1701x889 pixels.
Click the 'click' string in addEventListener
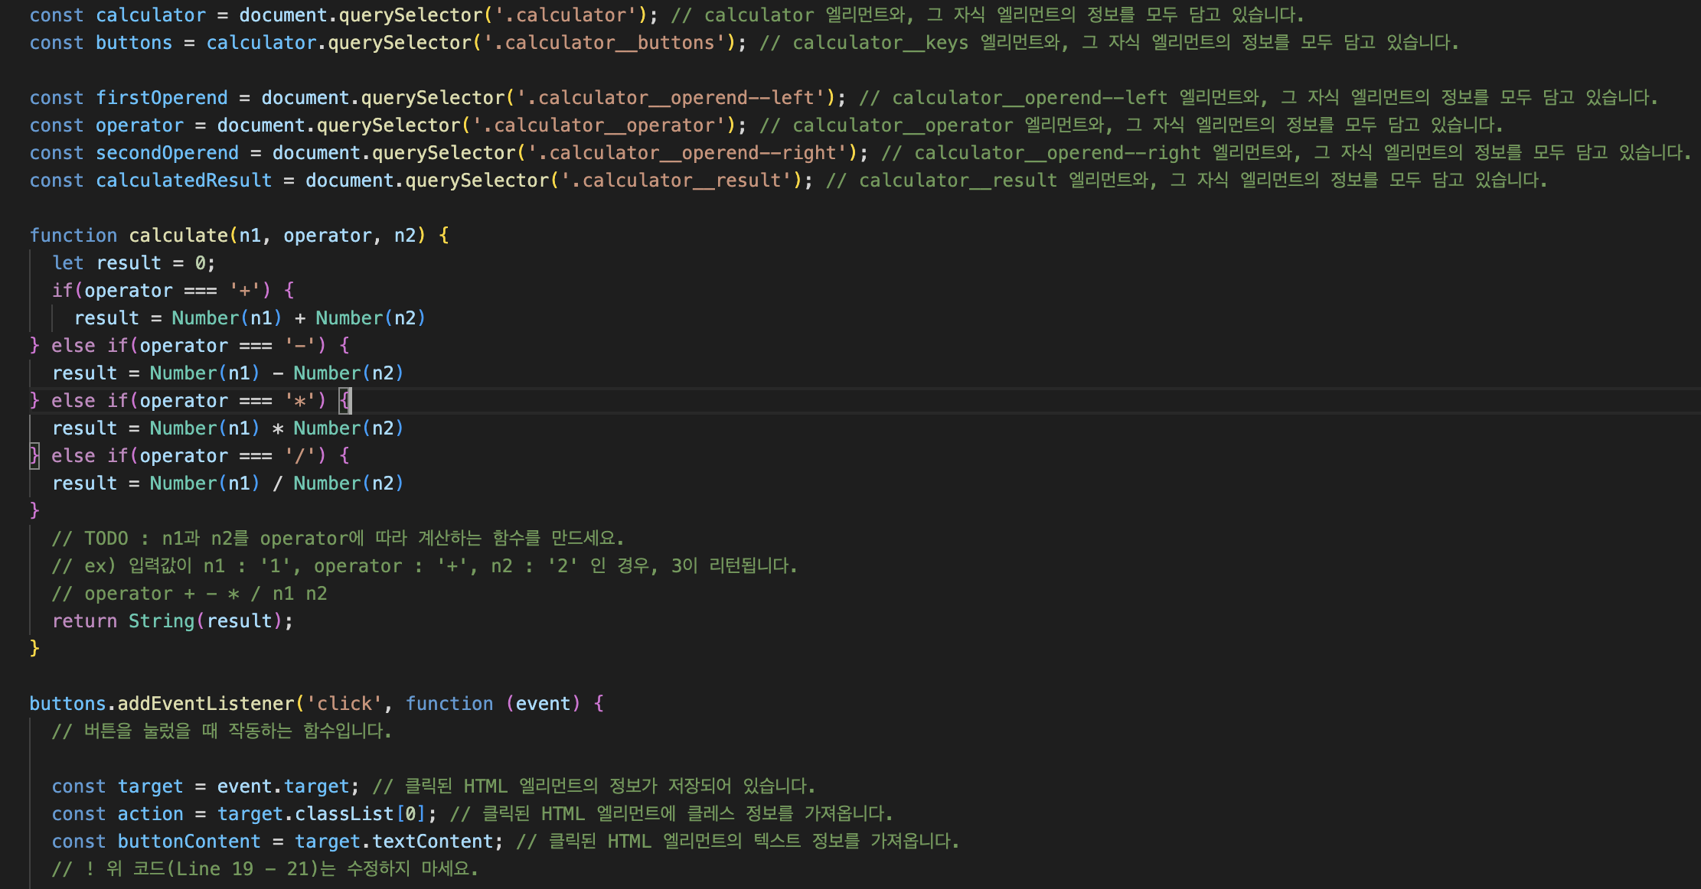coord(344,703)
